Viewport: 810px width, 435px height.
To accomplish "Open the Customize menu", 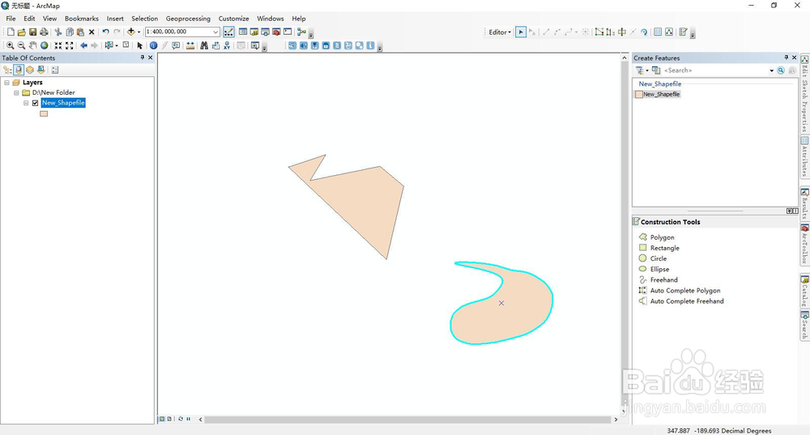I will [233, 19].
